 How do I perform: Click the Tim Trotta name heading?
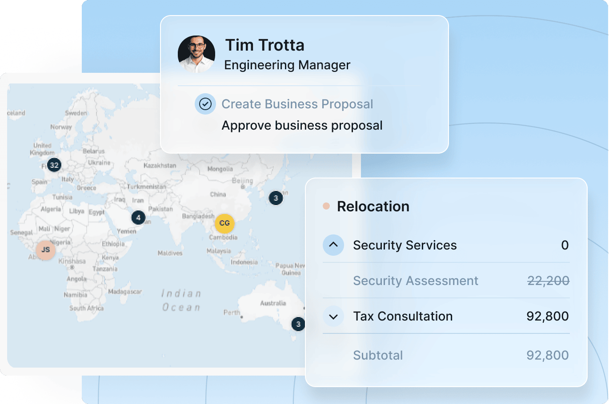[264, 45]
